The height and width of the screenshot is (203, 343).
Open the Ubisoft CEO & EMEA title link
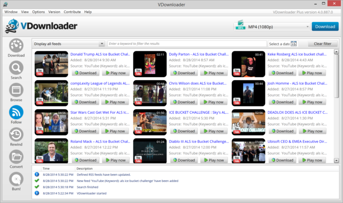tap(297, 142)
